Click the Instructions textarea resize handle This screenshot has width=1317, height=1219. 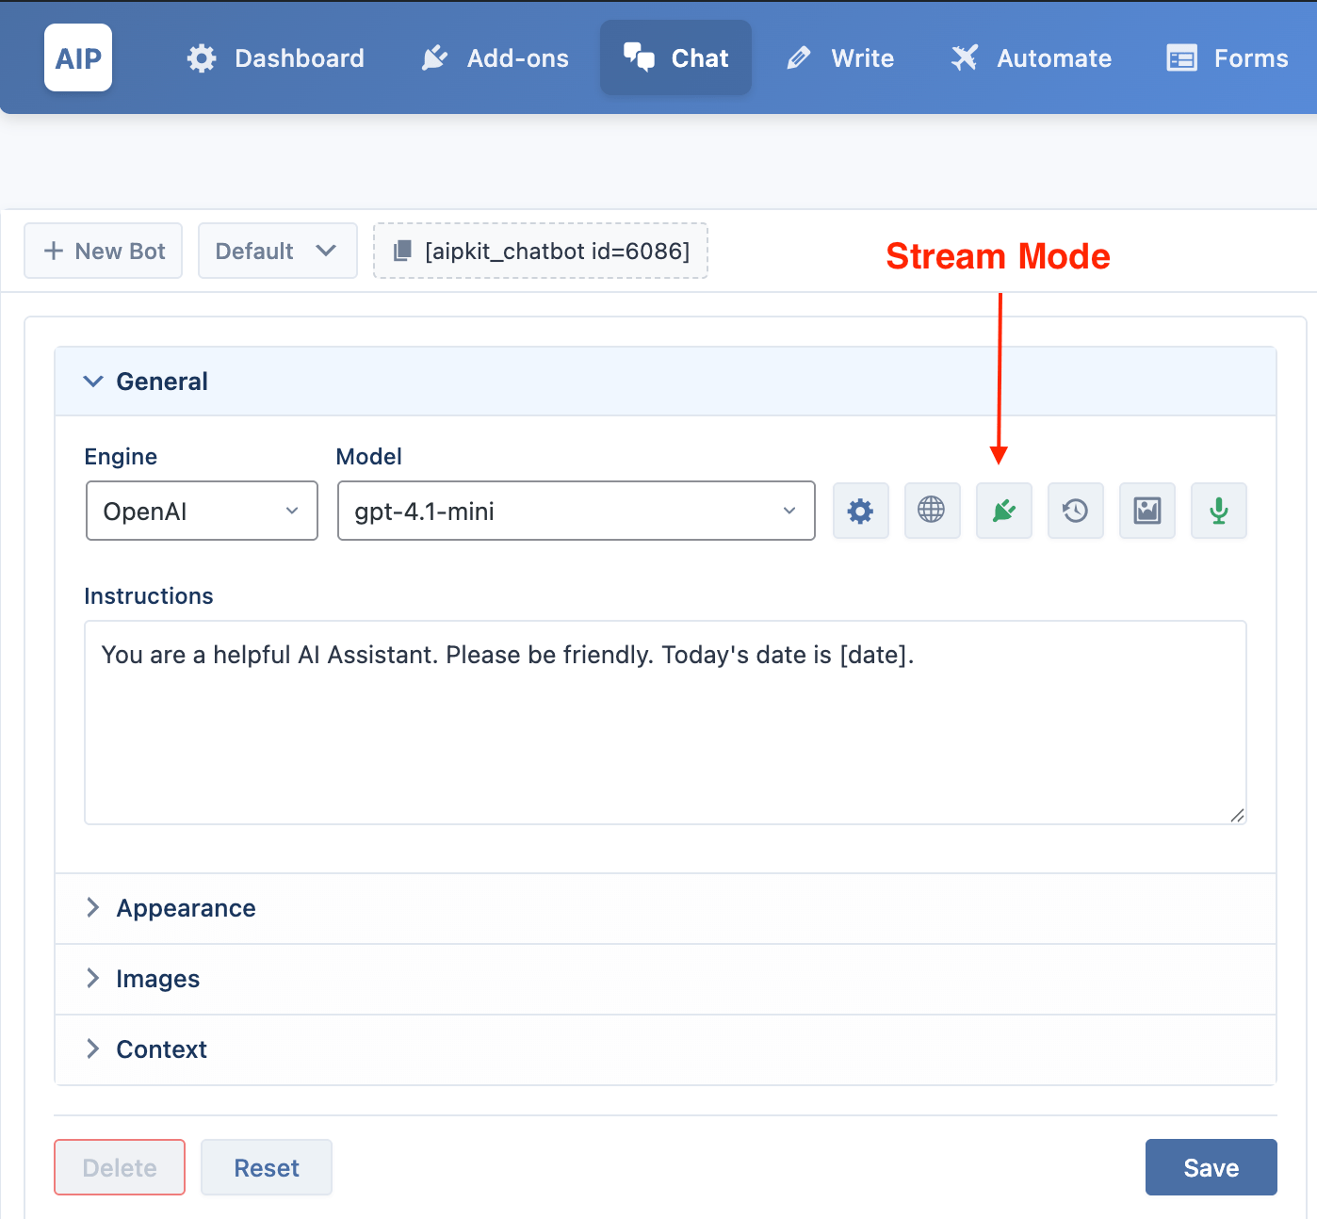[x=1237, y=815]
